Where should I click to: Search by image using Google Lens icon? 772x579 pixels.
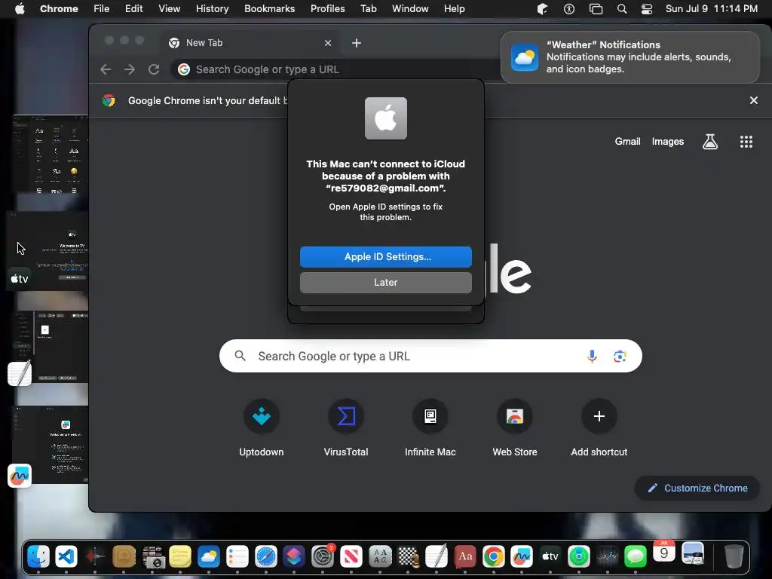620,356
